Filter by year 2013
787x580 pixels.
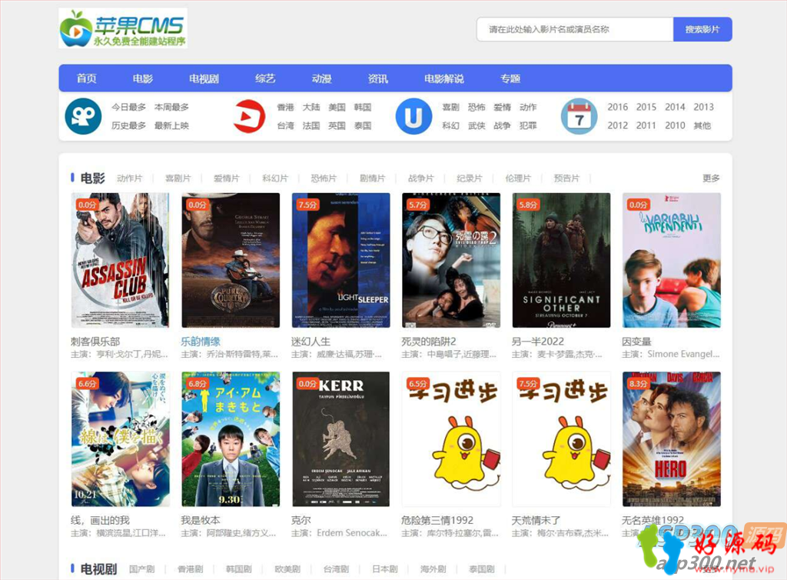tap(704, 107)
